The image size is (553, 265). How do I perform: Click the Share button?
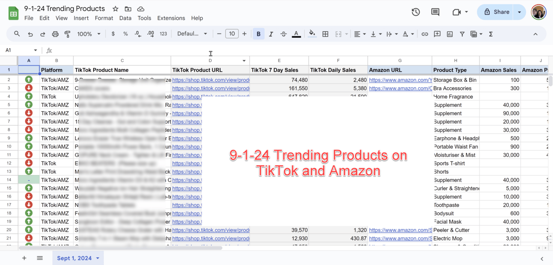tap(496, 12)
